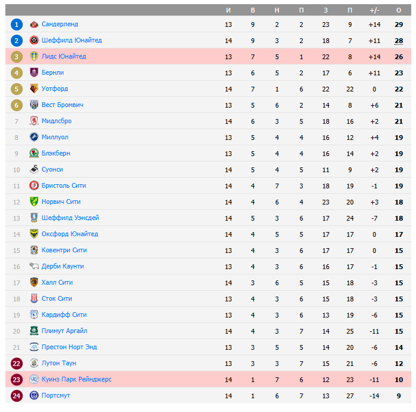Click the gold position 3 badge
The image size is (416, 412).
tap(17, 57)
